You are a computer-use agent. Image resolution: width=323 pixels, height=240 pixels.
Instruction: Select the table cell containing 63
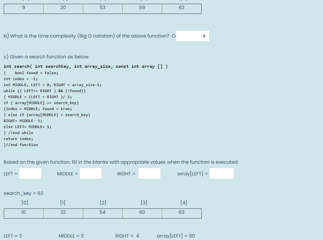pos(181,212)
